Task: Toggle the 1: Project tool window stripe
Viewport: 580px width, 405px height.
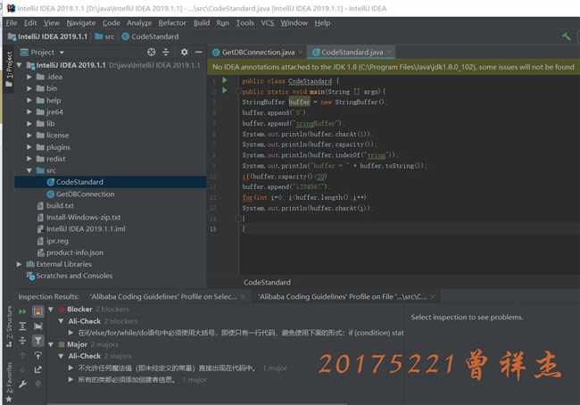Action: (x=9, y=69)
